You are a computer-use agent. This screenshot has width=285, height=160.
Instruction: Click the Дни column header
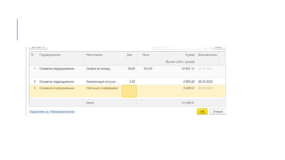click(129, 55)
